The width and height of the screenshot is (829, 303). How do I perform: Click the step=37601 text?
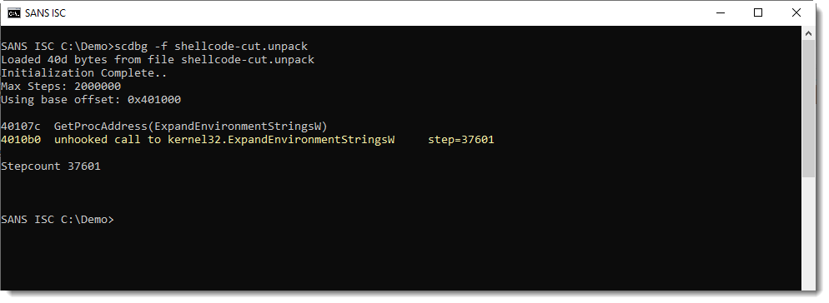[x=461, y=140]
